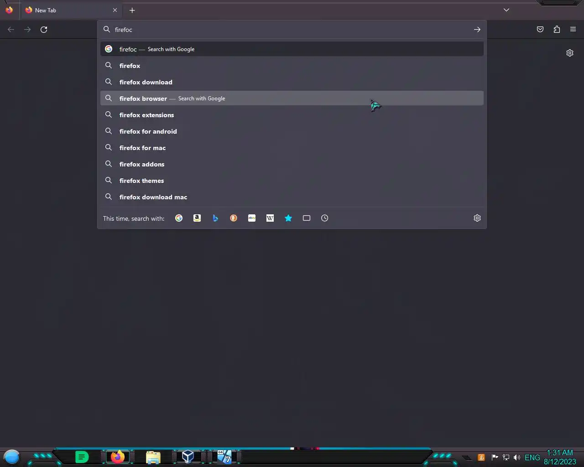
Task: Click the Firefox View icon in the tab strip
Action: point(9,10)
